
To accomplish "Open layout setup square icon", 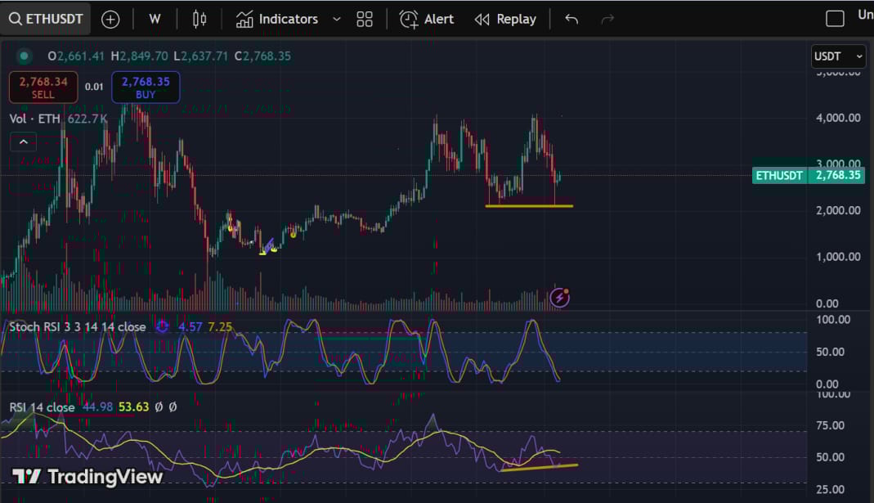I will pyautogui.click(x=835, y=19).
